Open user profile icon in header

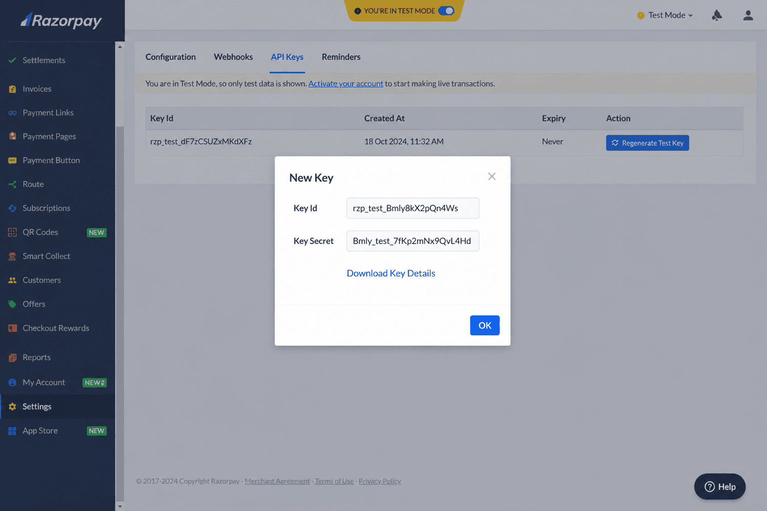click(748, 15)
